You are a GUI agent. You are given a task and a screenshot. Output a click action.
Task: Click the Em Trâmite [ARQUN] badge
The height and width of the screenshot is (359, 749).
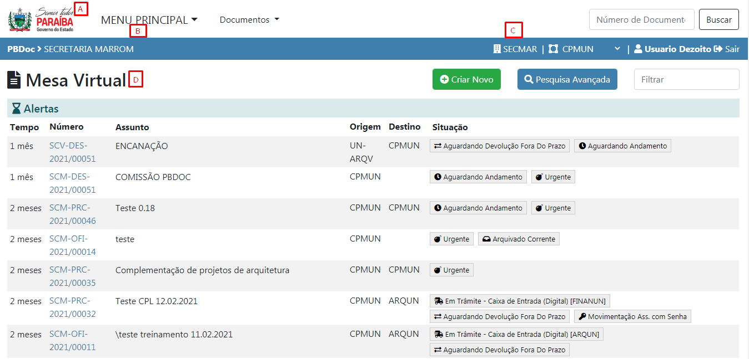pos(516,335)
